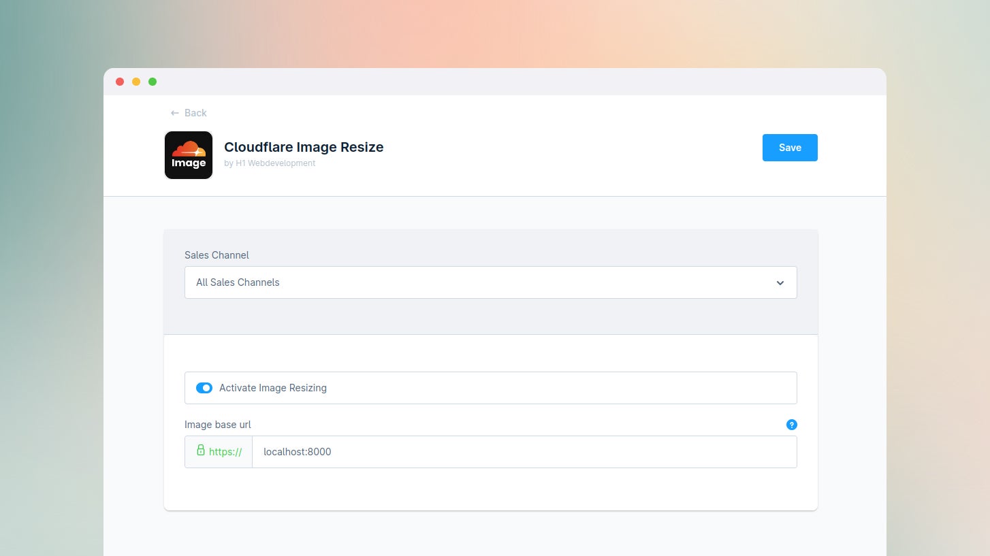Click the Sales Channel label

pyautogui.click(x=217, y=255)
